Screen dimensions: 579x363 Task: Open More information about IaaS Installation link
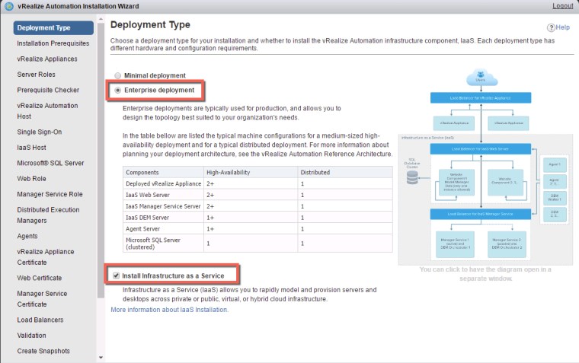pos(169,310)
